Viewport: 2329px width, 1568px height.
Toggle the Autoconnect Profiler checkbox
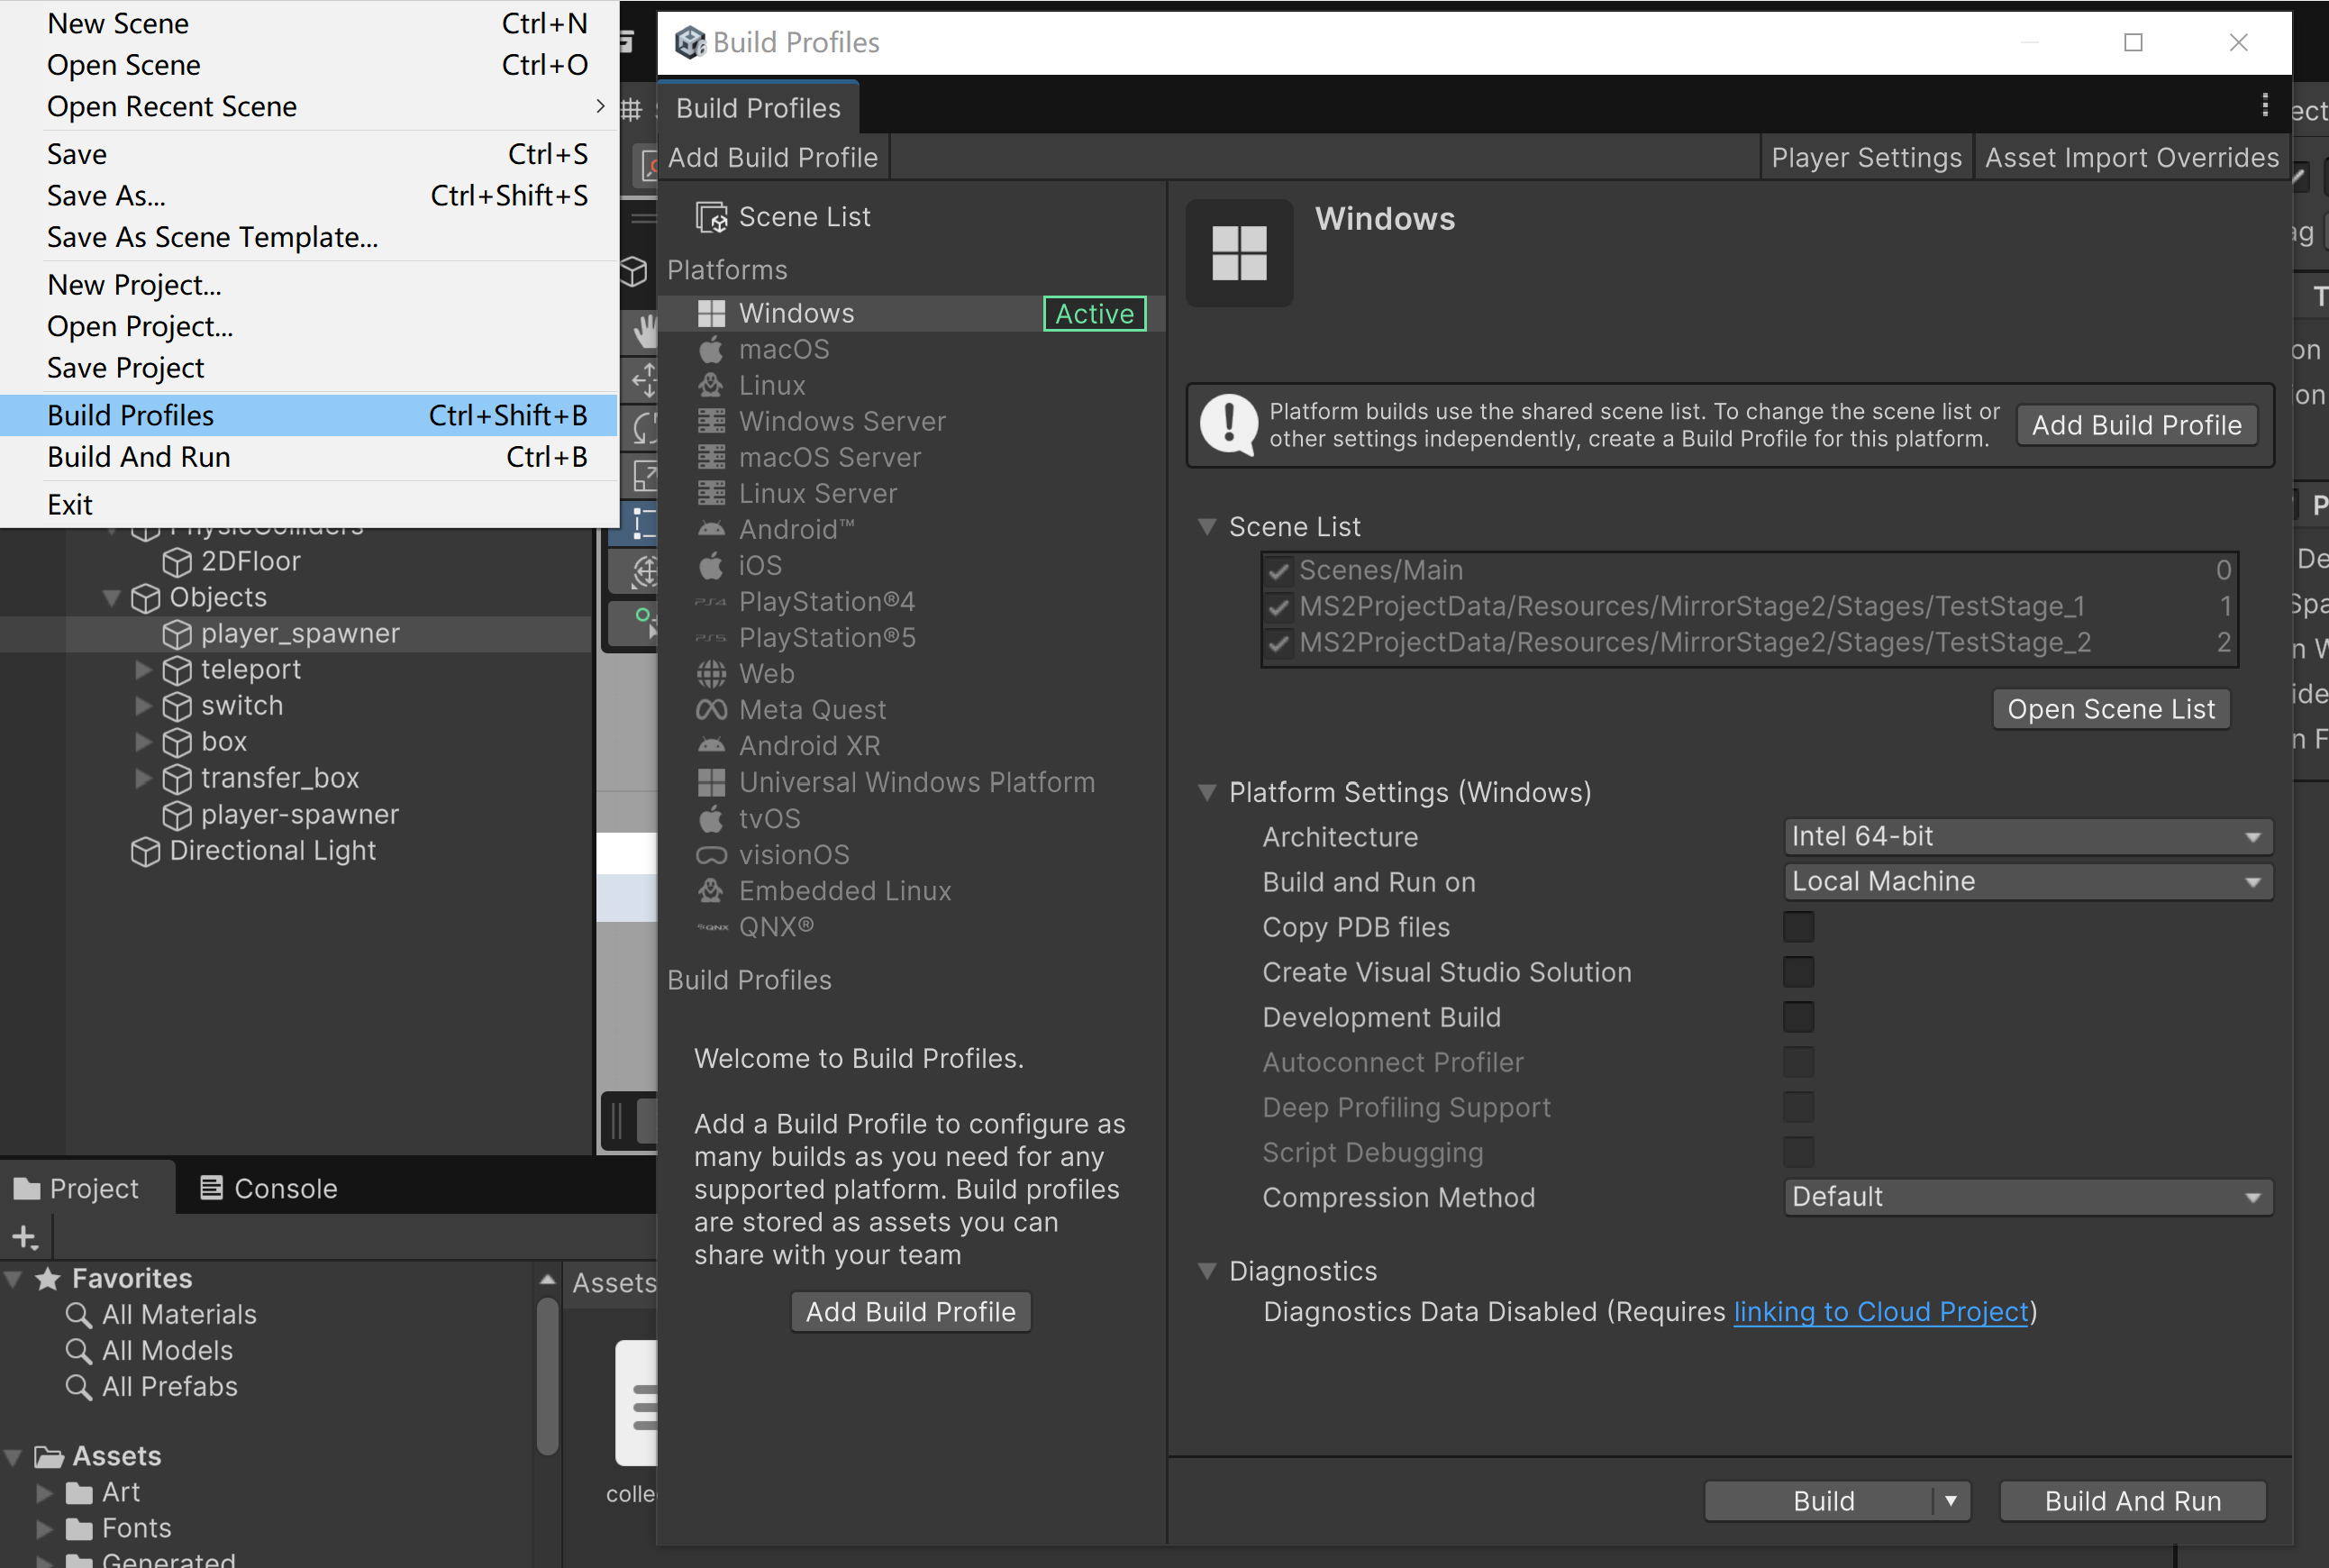[x=1798, y=1062]
